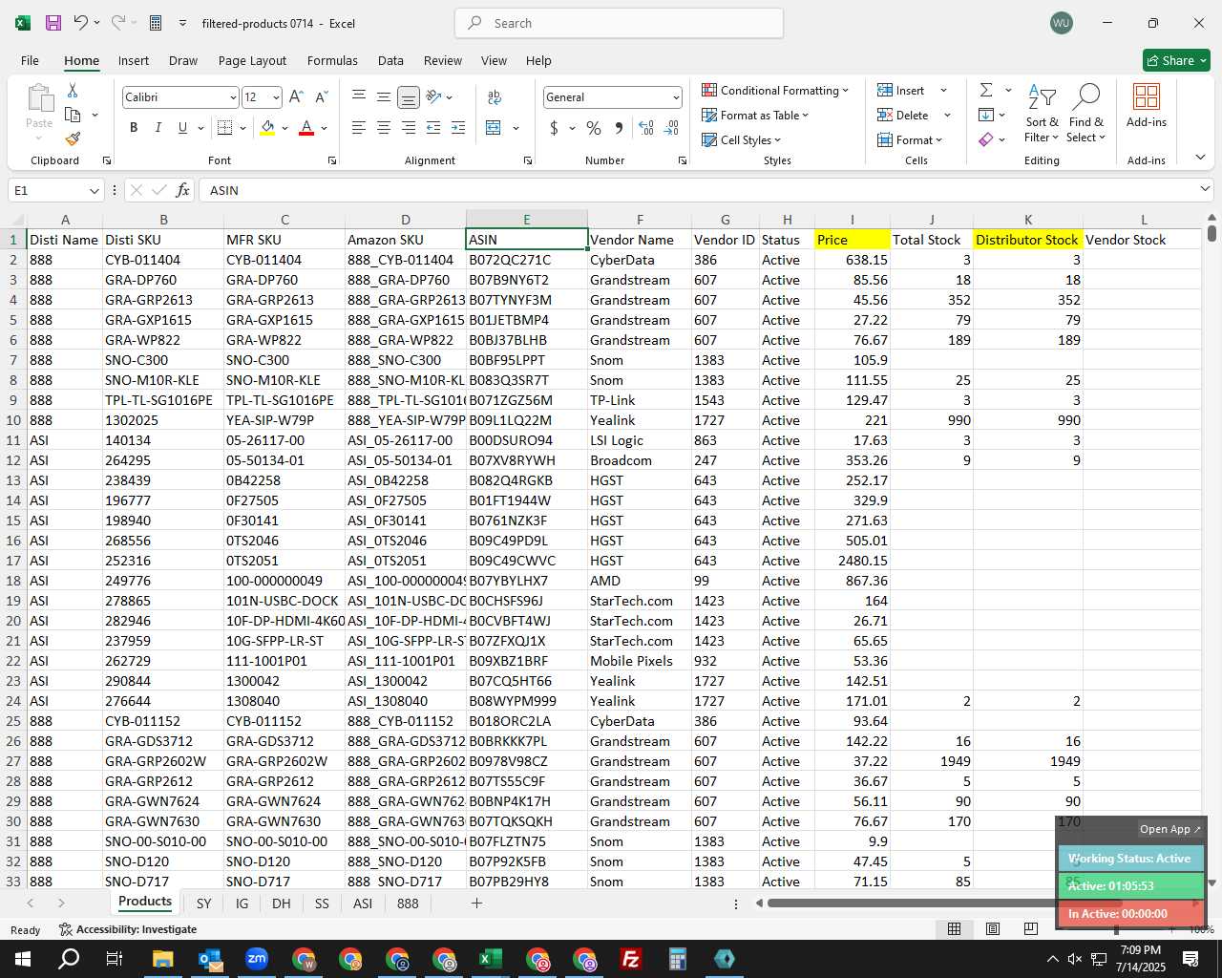Save the workbook with the floppy icon
The height and width of the screenshot is (978, 1222).
click(53, 23)
